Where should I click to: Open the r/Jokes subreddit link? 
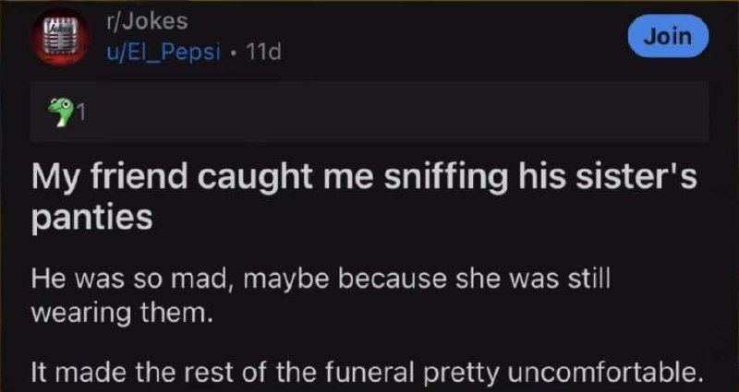click(148, 22)
